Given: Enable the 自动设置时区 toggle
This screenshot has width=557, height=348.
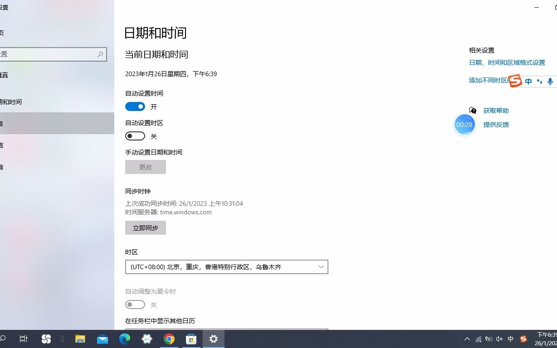Looking at the screenshot, I should pos(135,136).
